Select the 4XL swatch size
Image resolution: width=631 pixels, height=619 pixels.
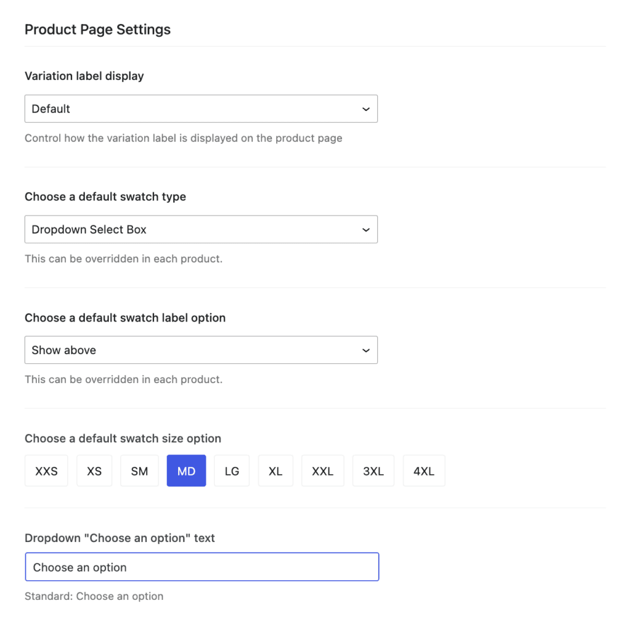[424, 471]
